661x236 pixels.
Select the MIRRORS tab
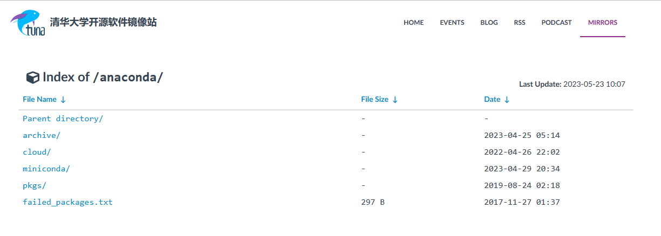tap(603, 23)
